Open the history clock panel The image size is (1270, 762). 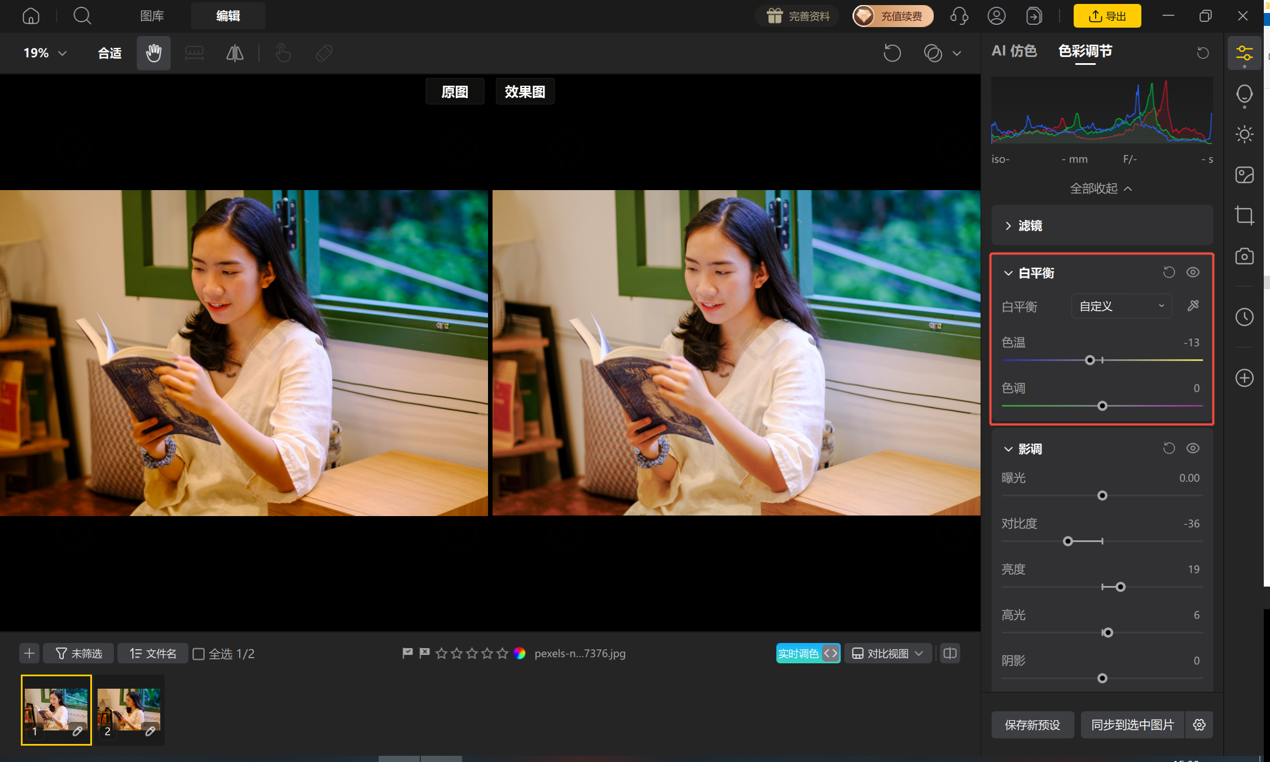click(1244, 316)
